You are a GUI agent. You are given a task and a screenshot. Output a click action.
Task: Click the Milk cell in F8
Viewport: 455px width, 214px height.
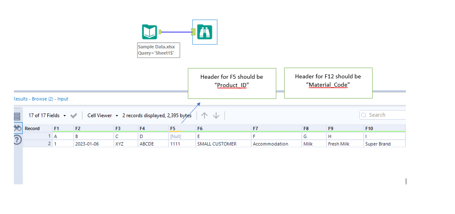(x=314, y=144)
